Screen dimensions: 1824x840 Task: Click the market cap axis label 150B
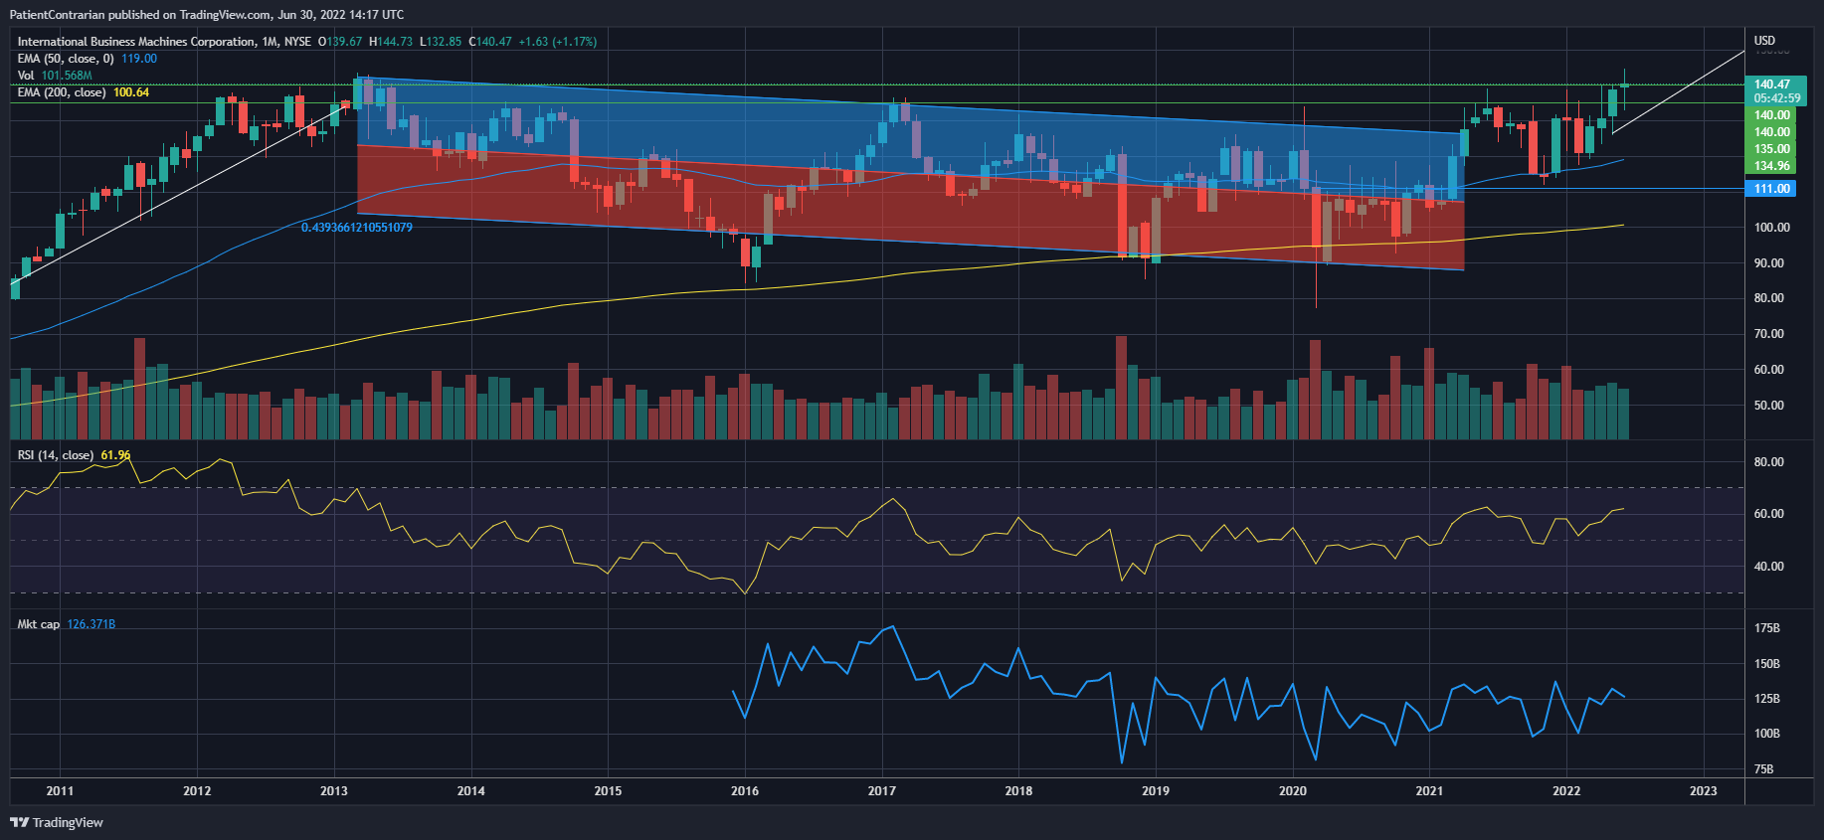pyautogui.click(x=1767, y=664)
